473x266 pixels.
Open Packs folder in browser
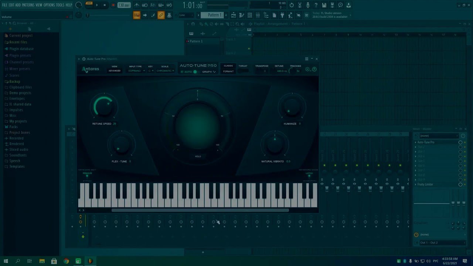(x=14, y=127)
